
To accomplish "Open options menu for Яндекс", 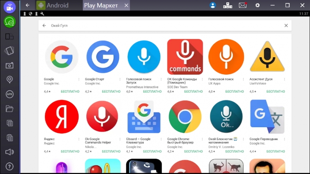I will (x=79, y=139).
